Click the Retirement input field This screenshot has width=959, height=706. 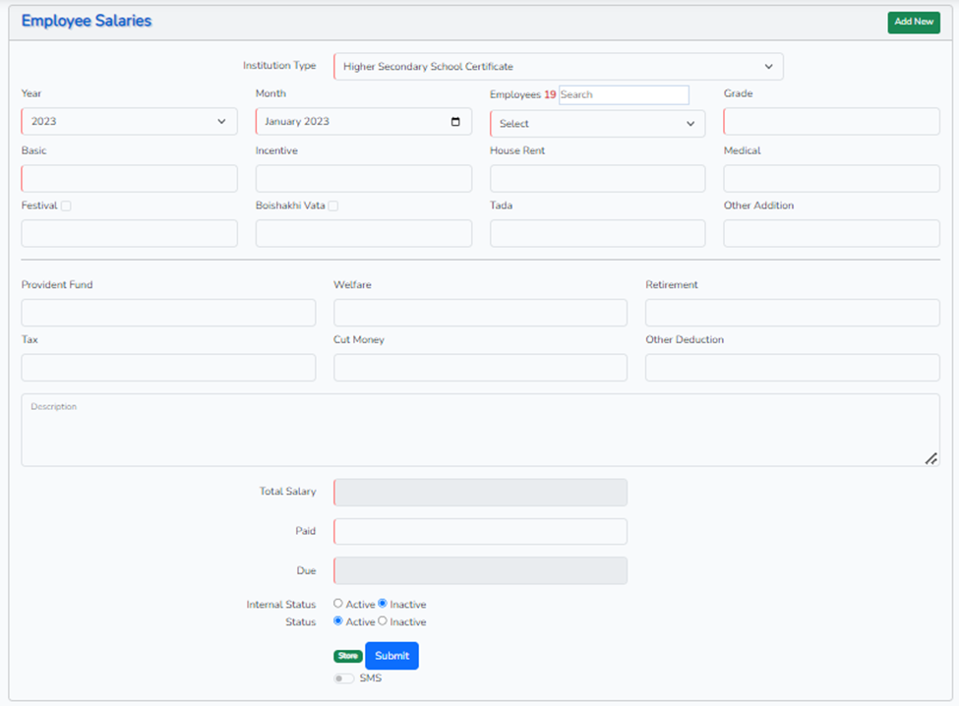[x=793, y=313]
